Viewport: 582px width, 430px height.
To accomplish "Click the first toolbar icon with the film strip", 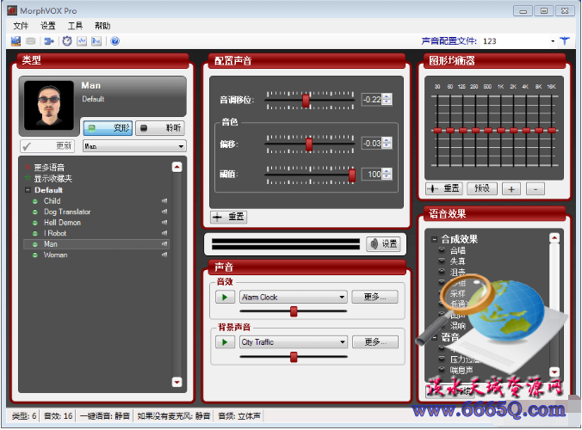I will point(15,41).
